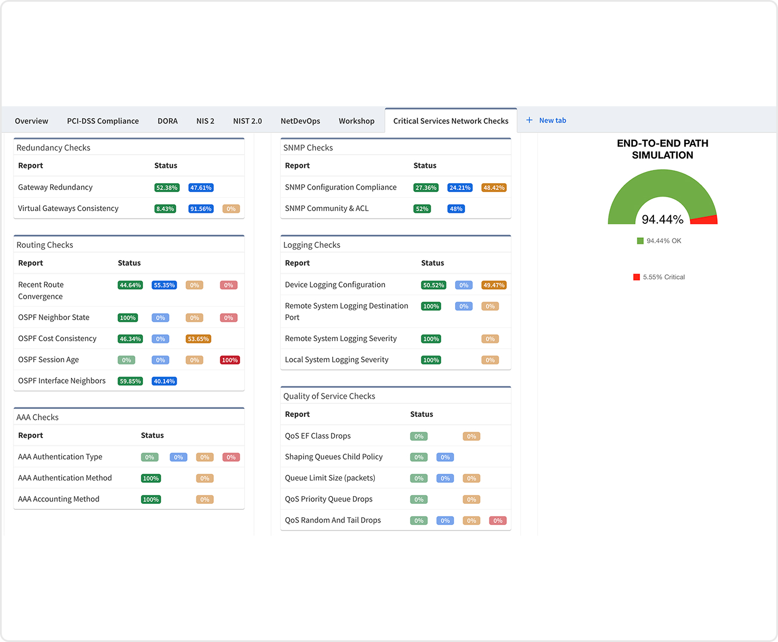Image resolution: width=778 pixels, height=642 pixels.
Task: Open the Overview tab
Action: tap(31, 121)
